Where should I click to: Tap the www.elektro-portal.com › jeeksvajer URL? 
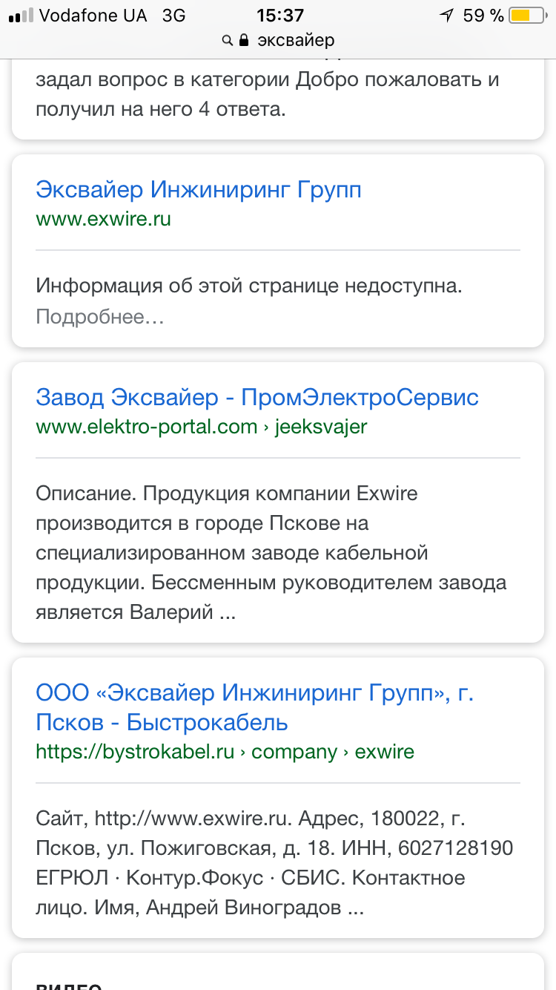coord(201,427)
